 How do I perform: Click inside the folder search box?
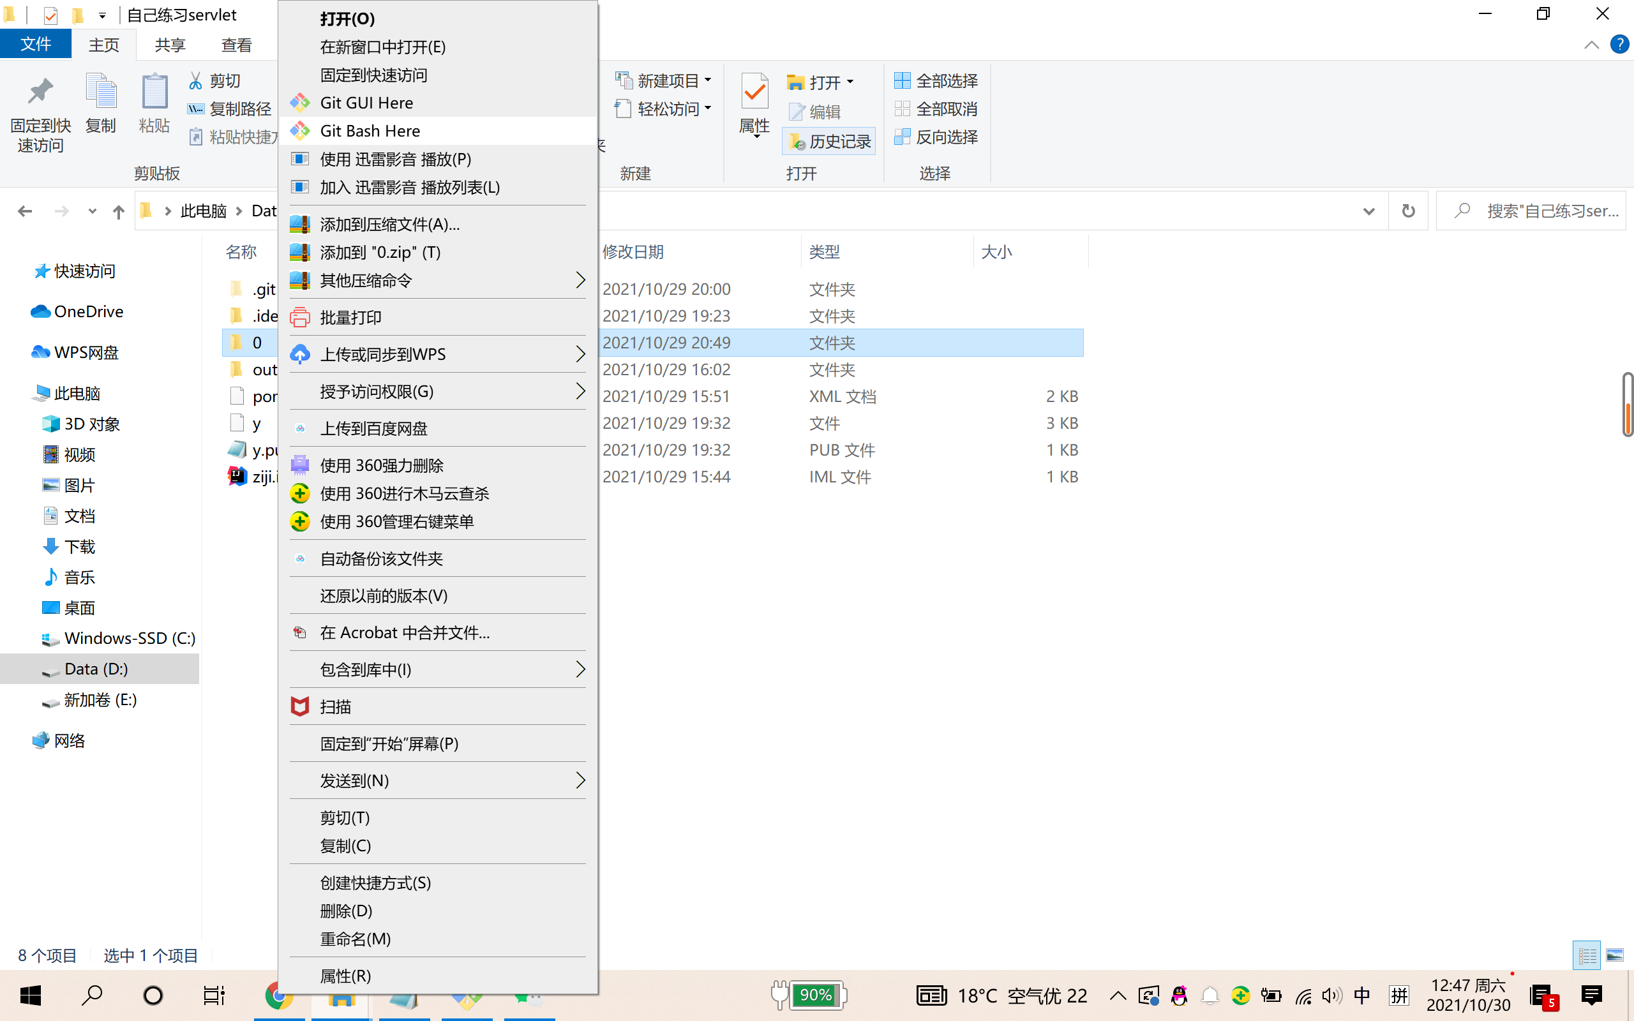[x=1546, y=210]
